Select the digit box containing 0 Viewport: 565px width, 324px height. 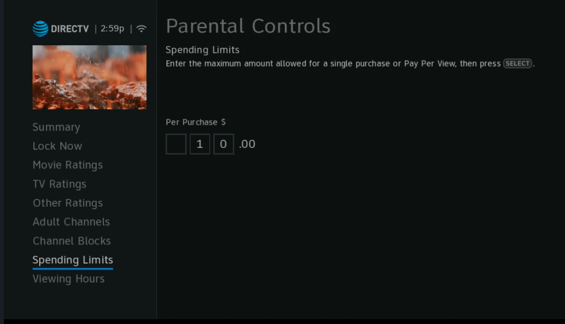point(223,144)
